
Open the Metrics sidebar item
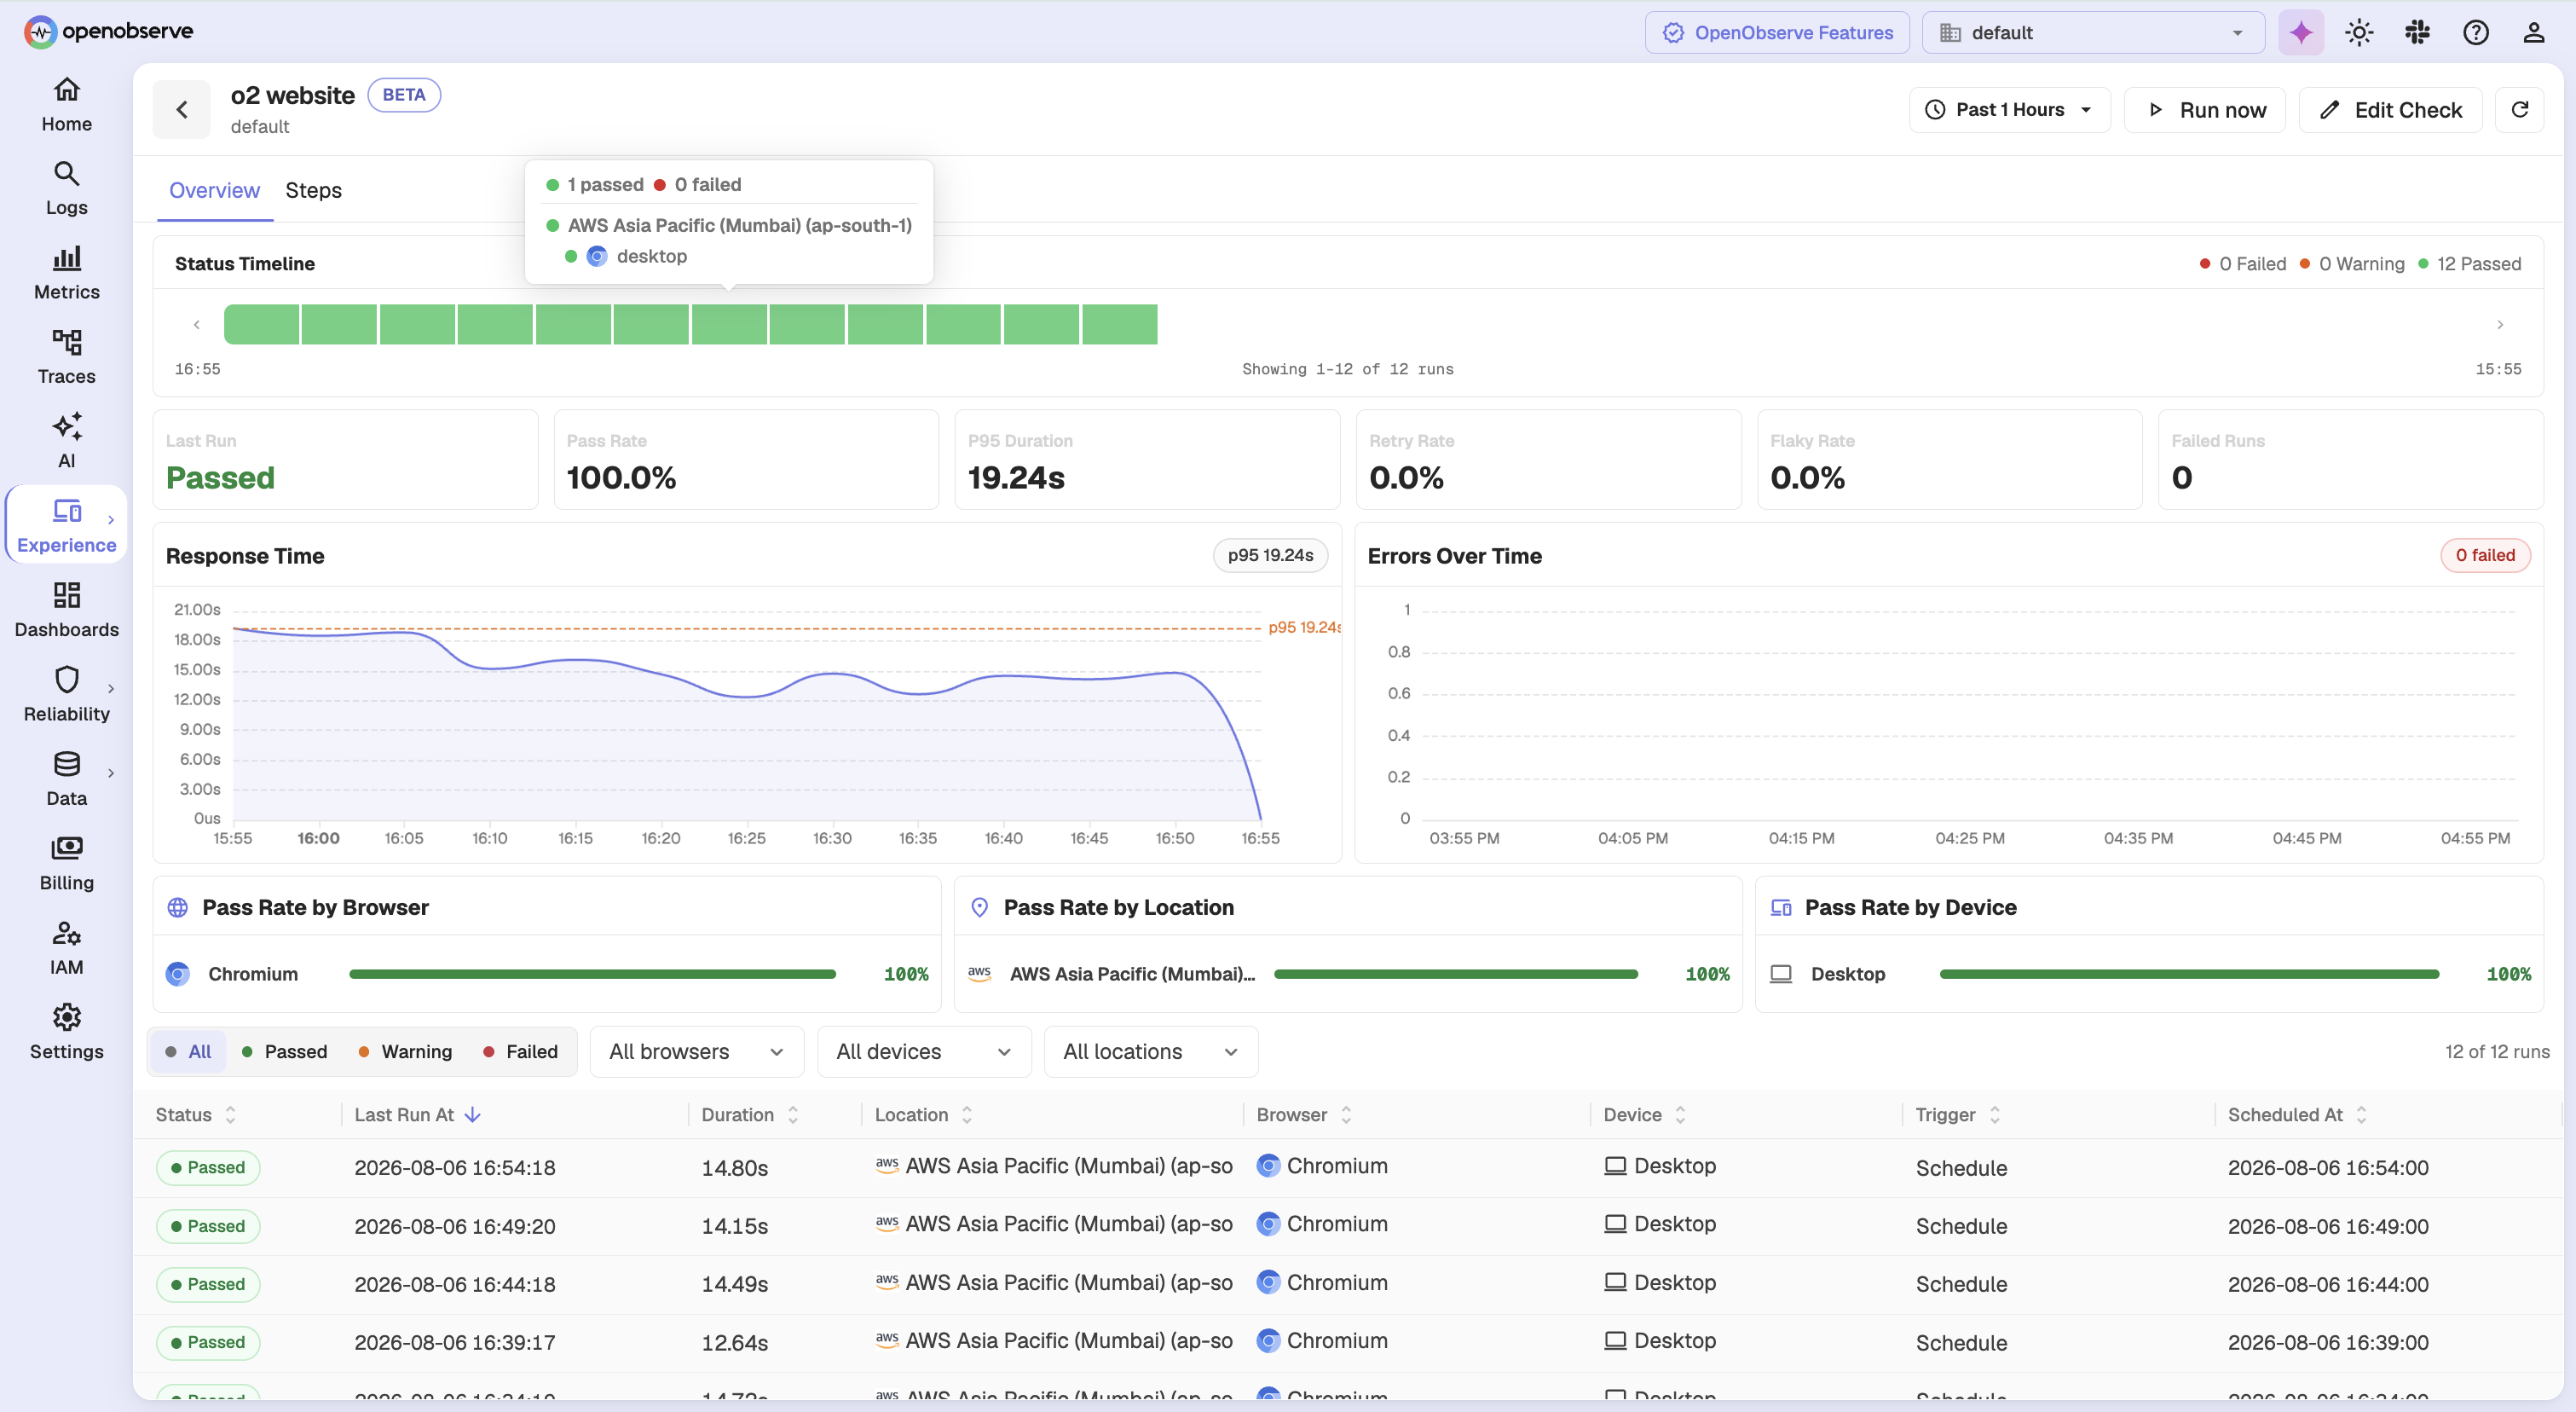tap(66, 272)
